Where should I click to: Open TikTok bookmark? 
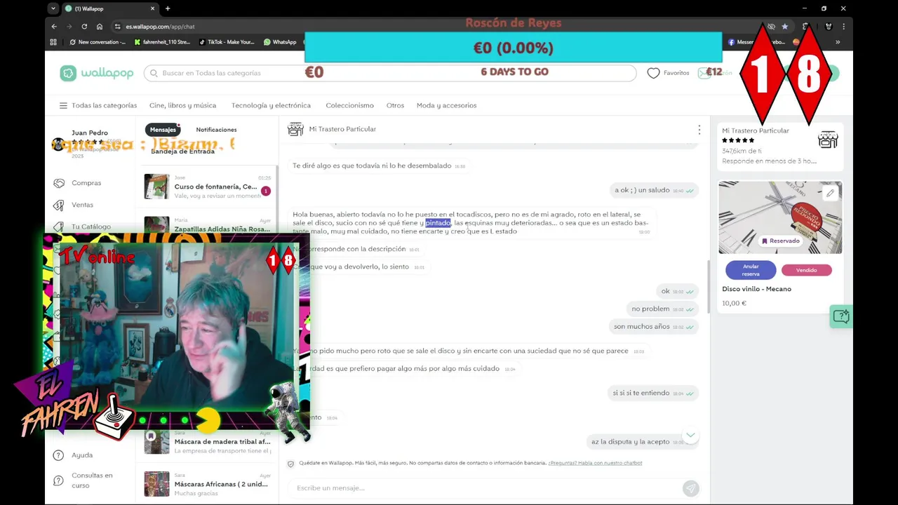[x=227, y=42]
